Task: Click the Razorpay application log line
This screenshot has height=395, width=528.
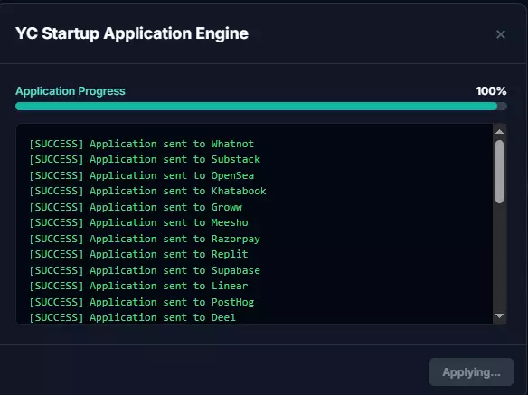Action: pyautogui.click(x=145, y=239)
